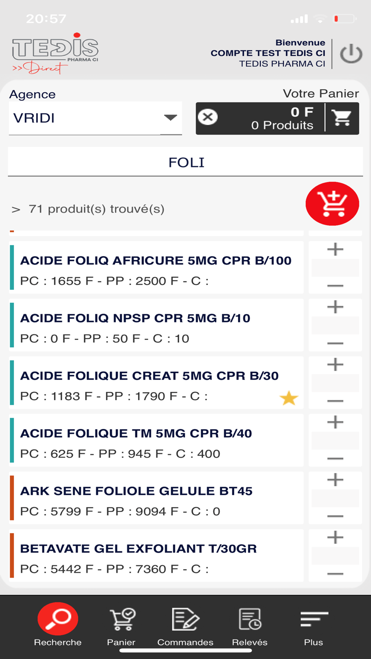Click the quantity field for ACIDE FOLIQUE CREAT
The width and height of the screenshot is (371, 659).
(x=335, y=383)
